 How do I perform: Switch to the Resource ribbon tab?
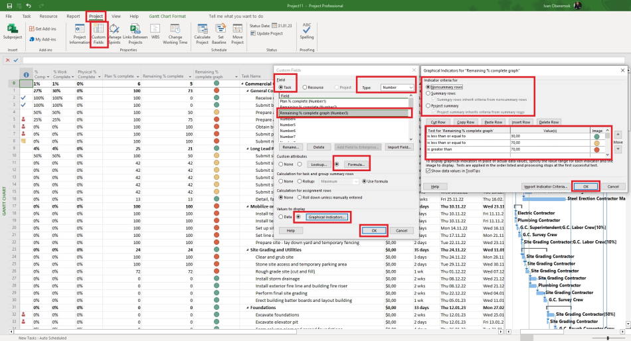(x=48, y=16)
